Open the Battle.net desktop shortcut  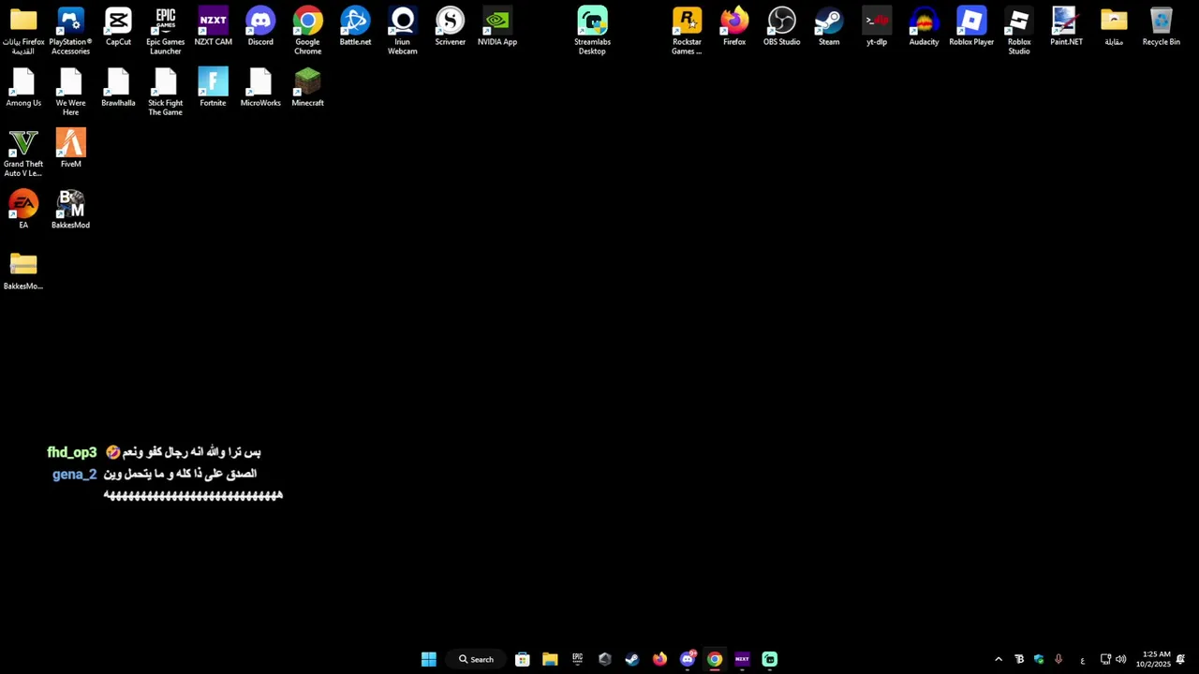coord(355,27)
